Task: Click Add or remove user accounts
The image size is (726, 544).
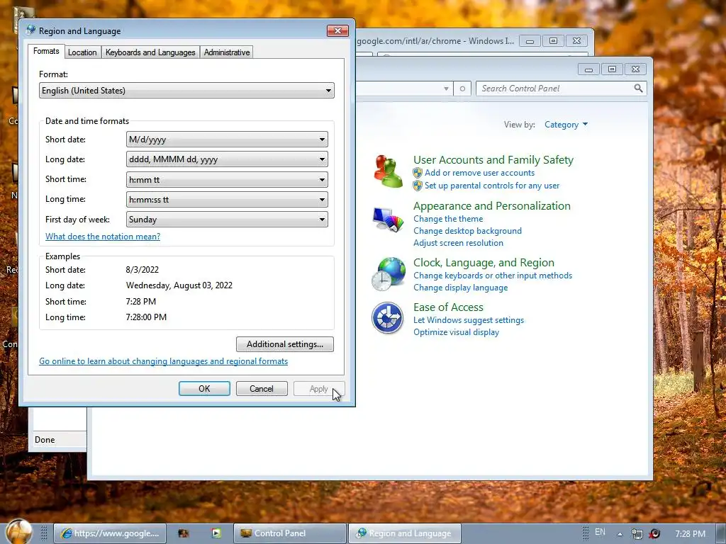Action: [480, 173]
